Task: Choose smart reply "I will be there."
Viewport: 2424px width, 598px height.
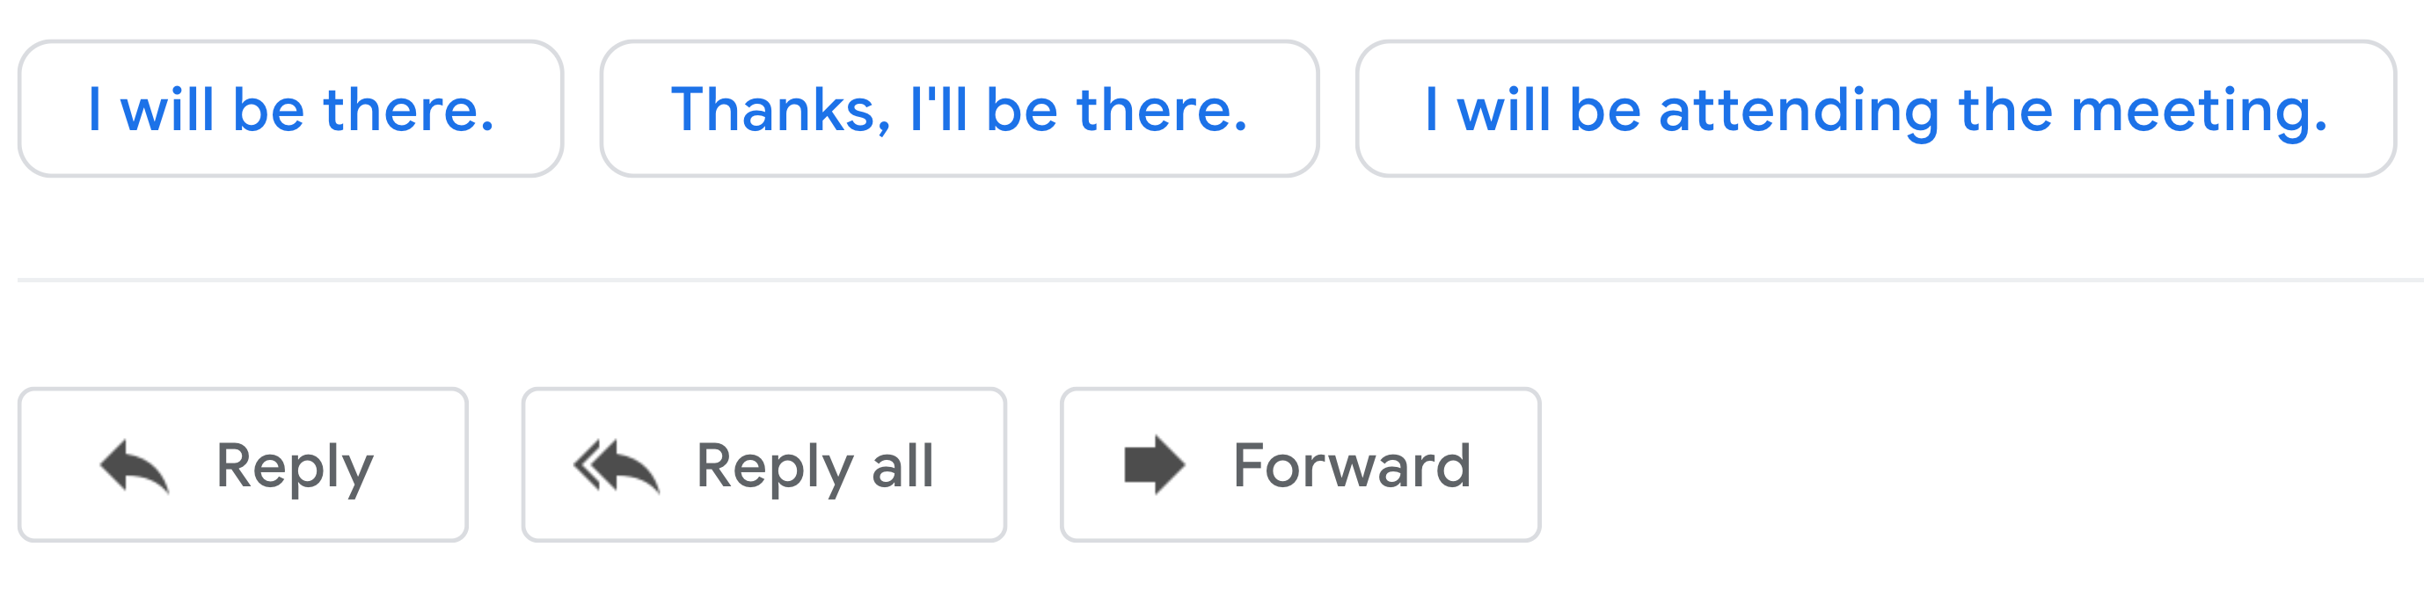Action: (291, 109)
